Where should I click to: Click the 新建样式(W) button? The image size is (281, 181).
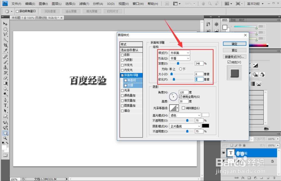pyautogui.click(x=234, y=56)
